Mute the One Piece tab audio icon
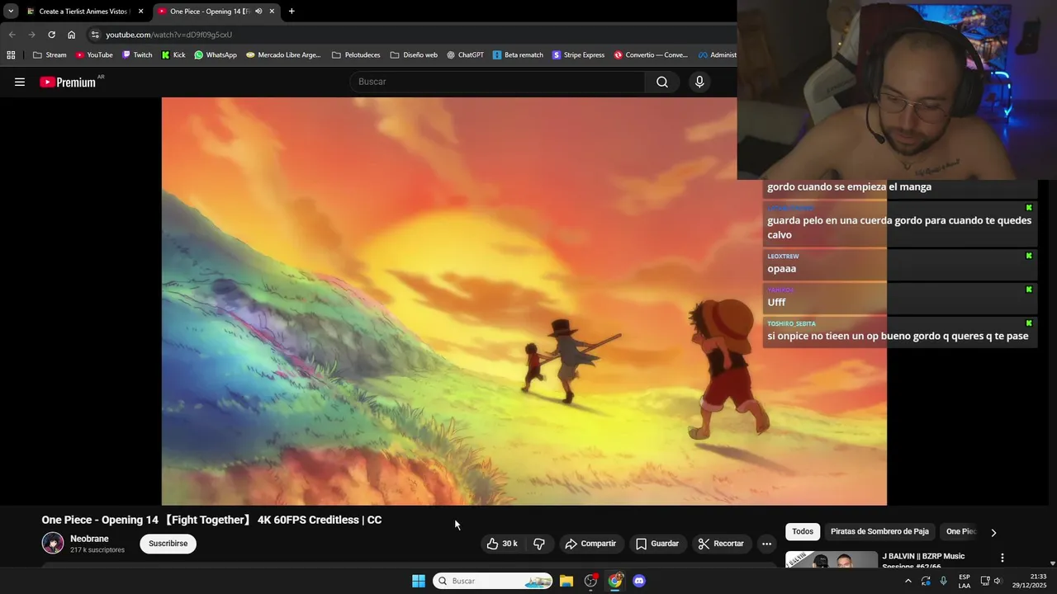 (x=258, y=12)
